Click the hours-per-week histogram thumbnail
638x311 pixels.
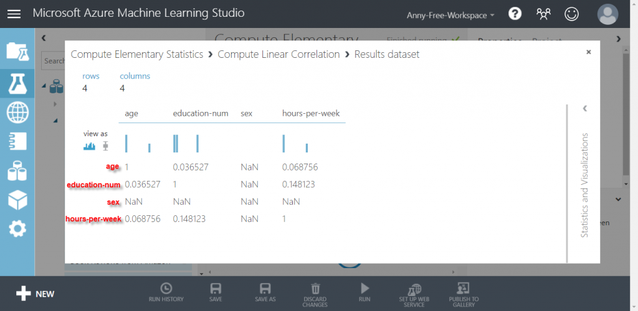tap(295, 143)
